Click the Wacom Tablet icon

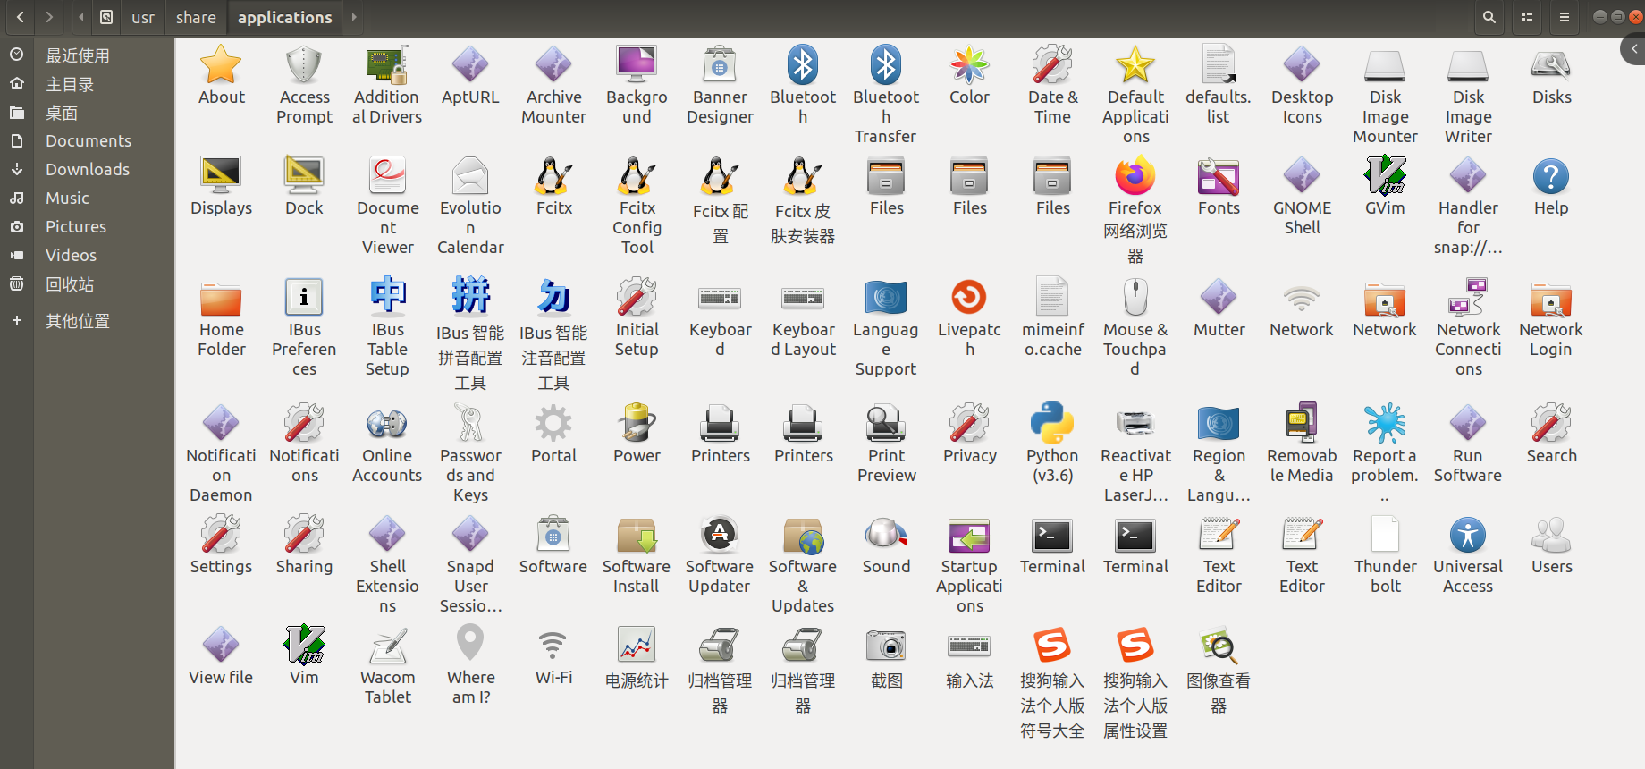pos(387,646)
